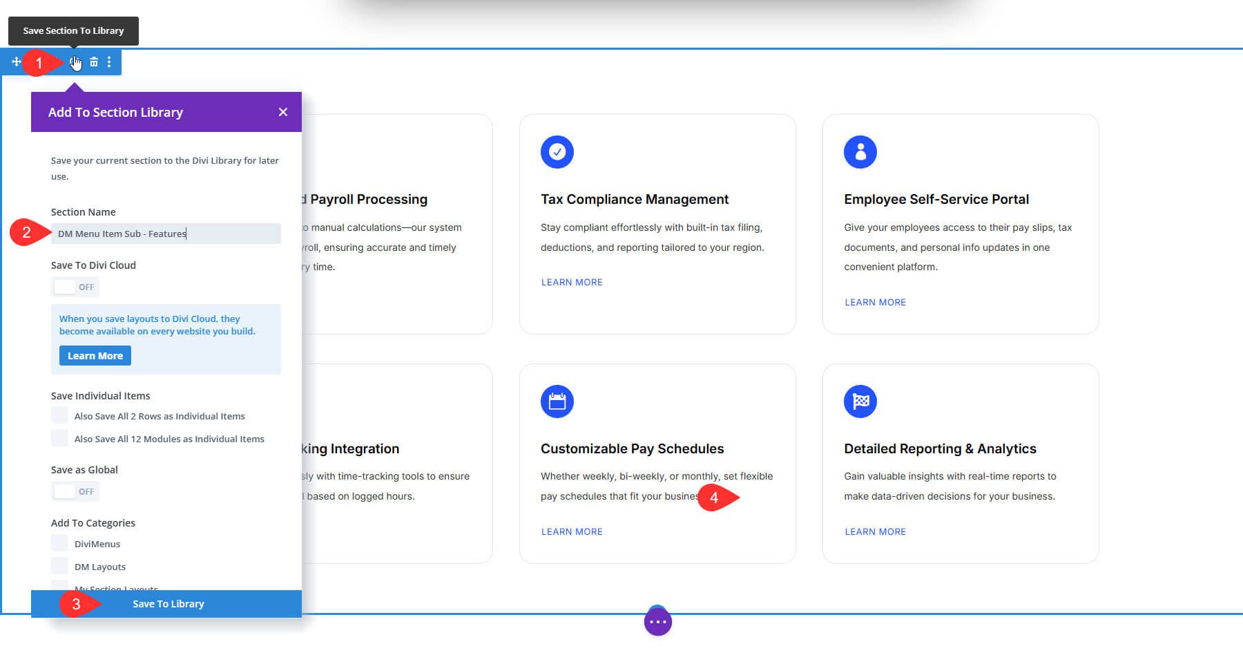Click the Employee Self-Service Portal person icon
Viewport: 1243px width, 653px height.
[x=860, y=151]
